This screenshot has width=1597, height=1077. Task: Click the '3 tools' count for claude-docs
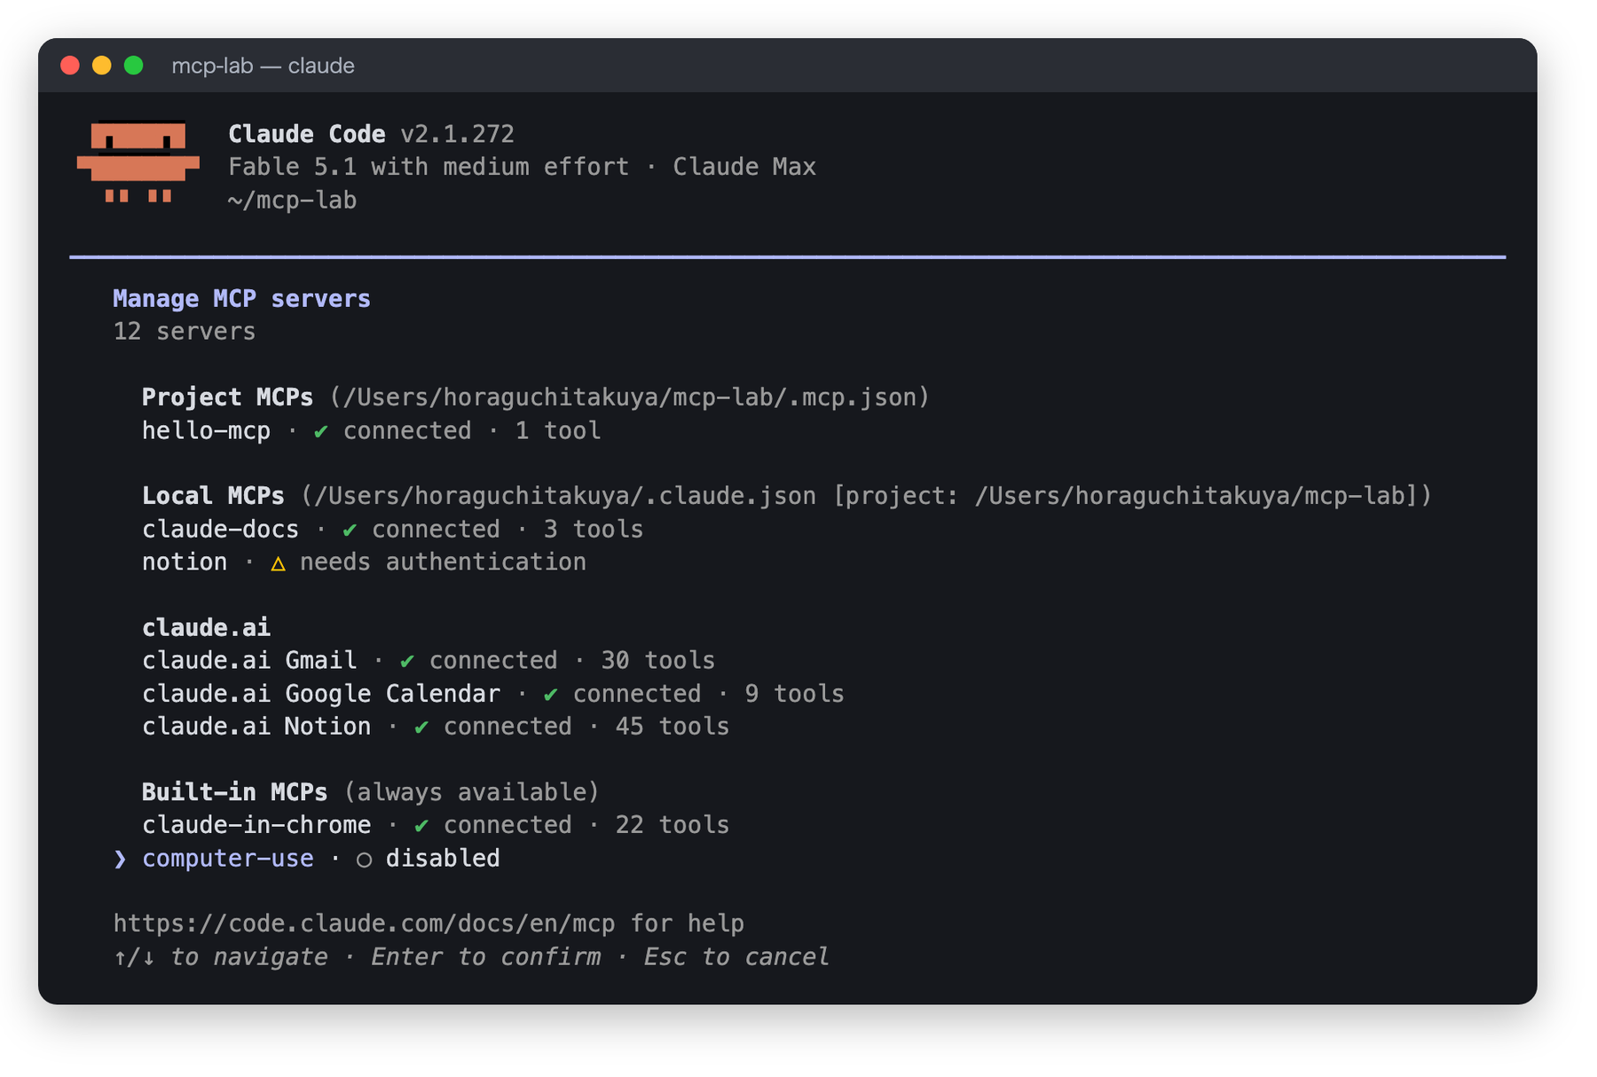click(593, 530)
